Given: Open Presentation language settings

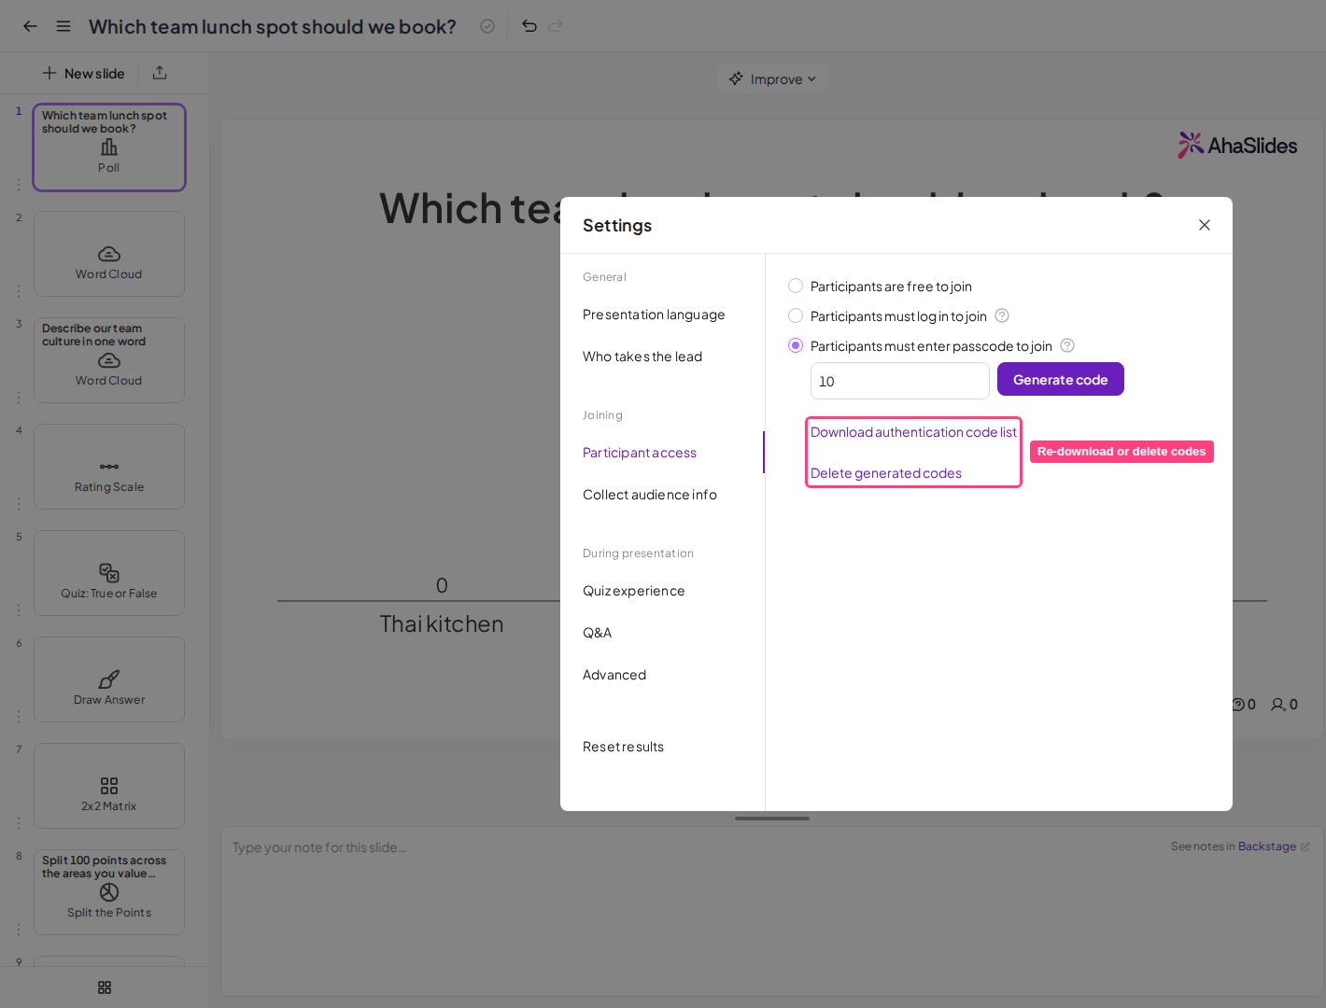Looking at the screenshot, I should [654, 315].
